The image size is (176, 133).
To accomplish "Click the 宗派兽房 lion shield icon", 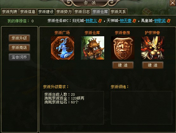I will [123, 48].
